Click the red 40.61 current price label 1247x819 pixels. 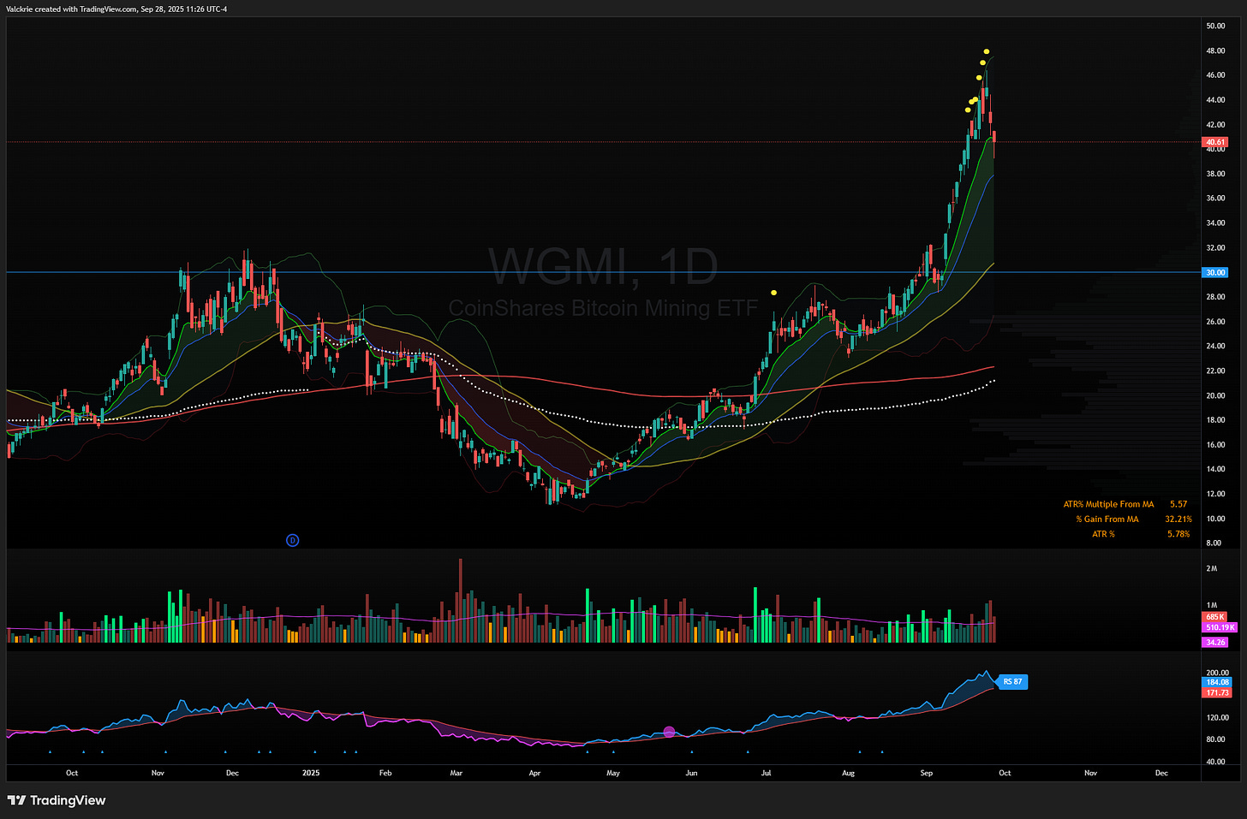(1215, 142)
